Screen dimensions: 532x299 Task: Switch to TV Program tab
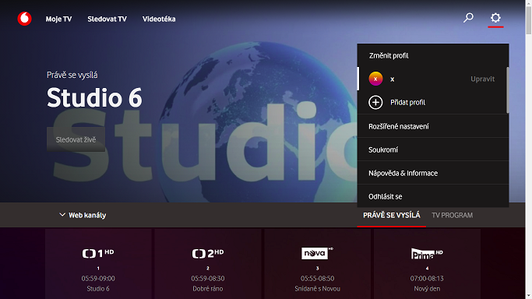click(x=452, y=215)
